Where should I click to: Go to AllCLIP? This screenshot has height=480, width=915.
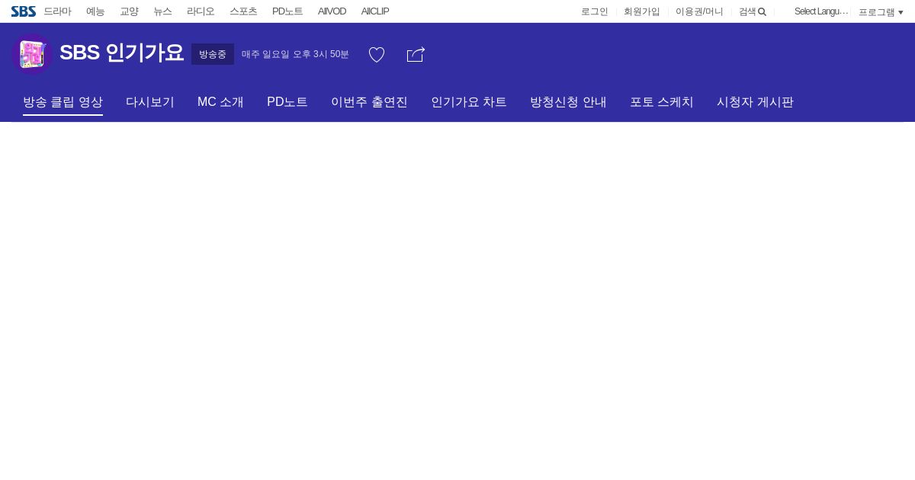coord(375,11)
